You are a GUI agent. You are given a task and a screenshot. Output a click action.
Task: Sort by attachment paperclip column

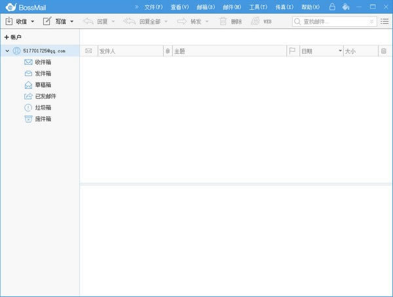point(168,51)
